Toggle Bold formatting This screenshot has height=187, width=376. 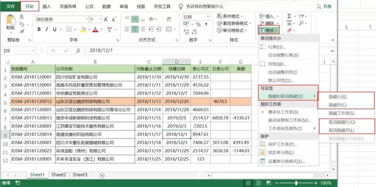pyautogui.click(x=39, y=29)
